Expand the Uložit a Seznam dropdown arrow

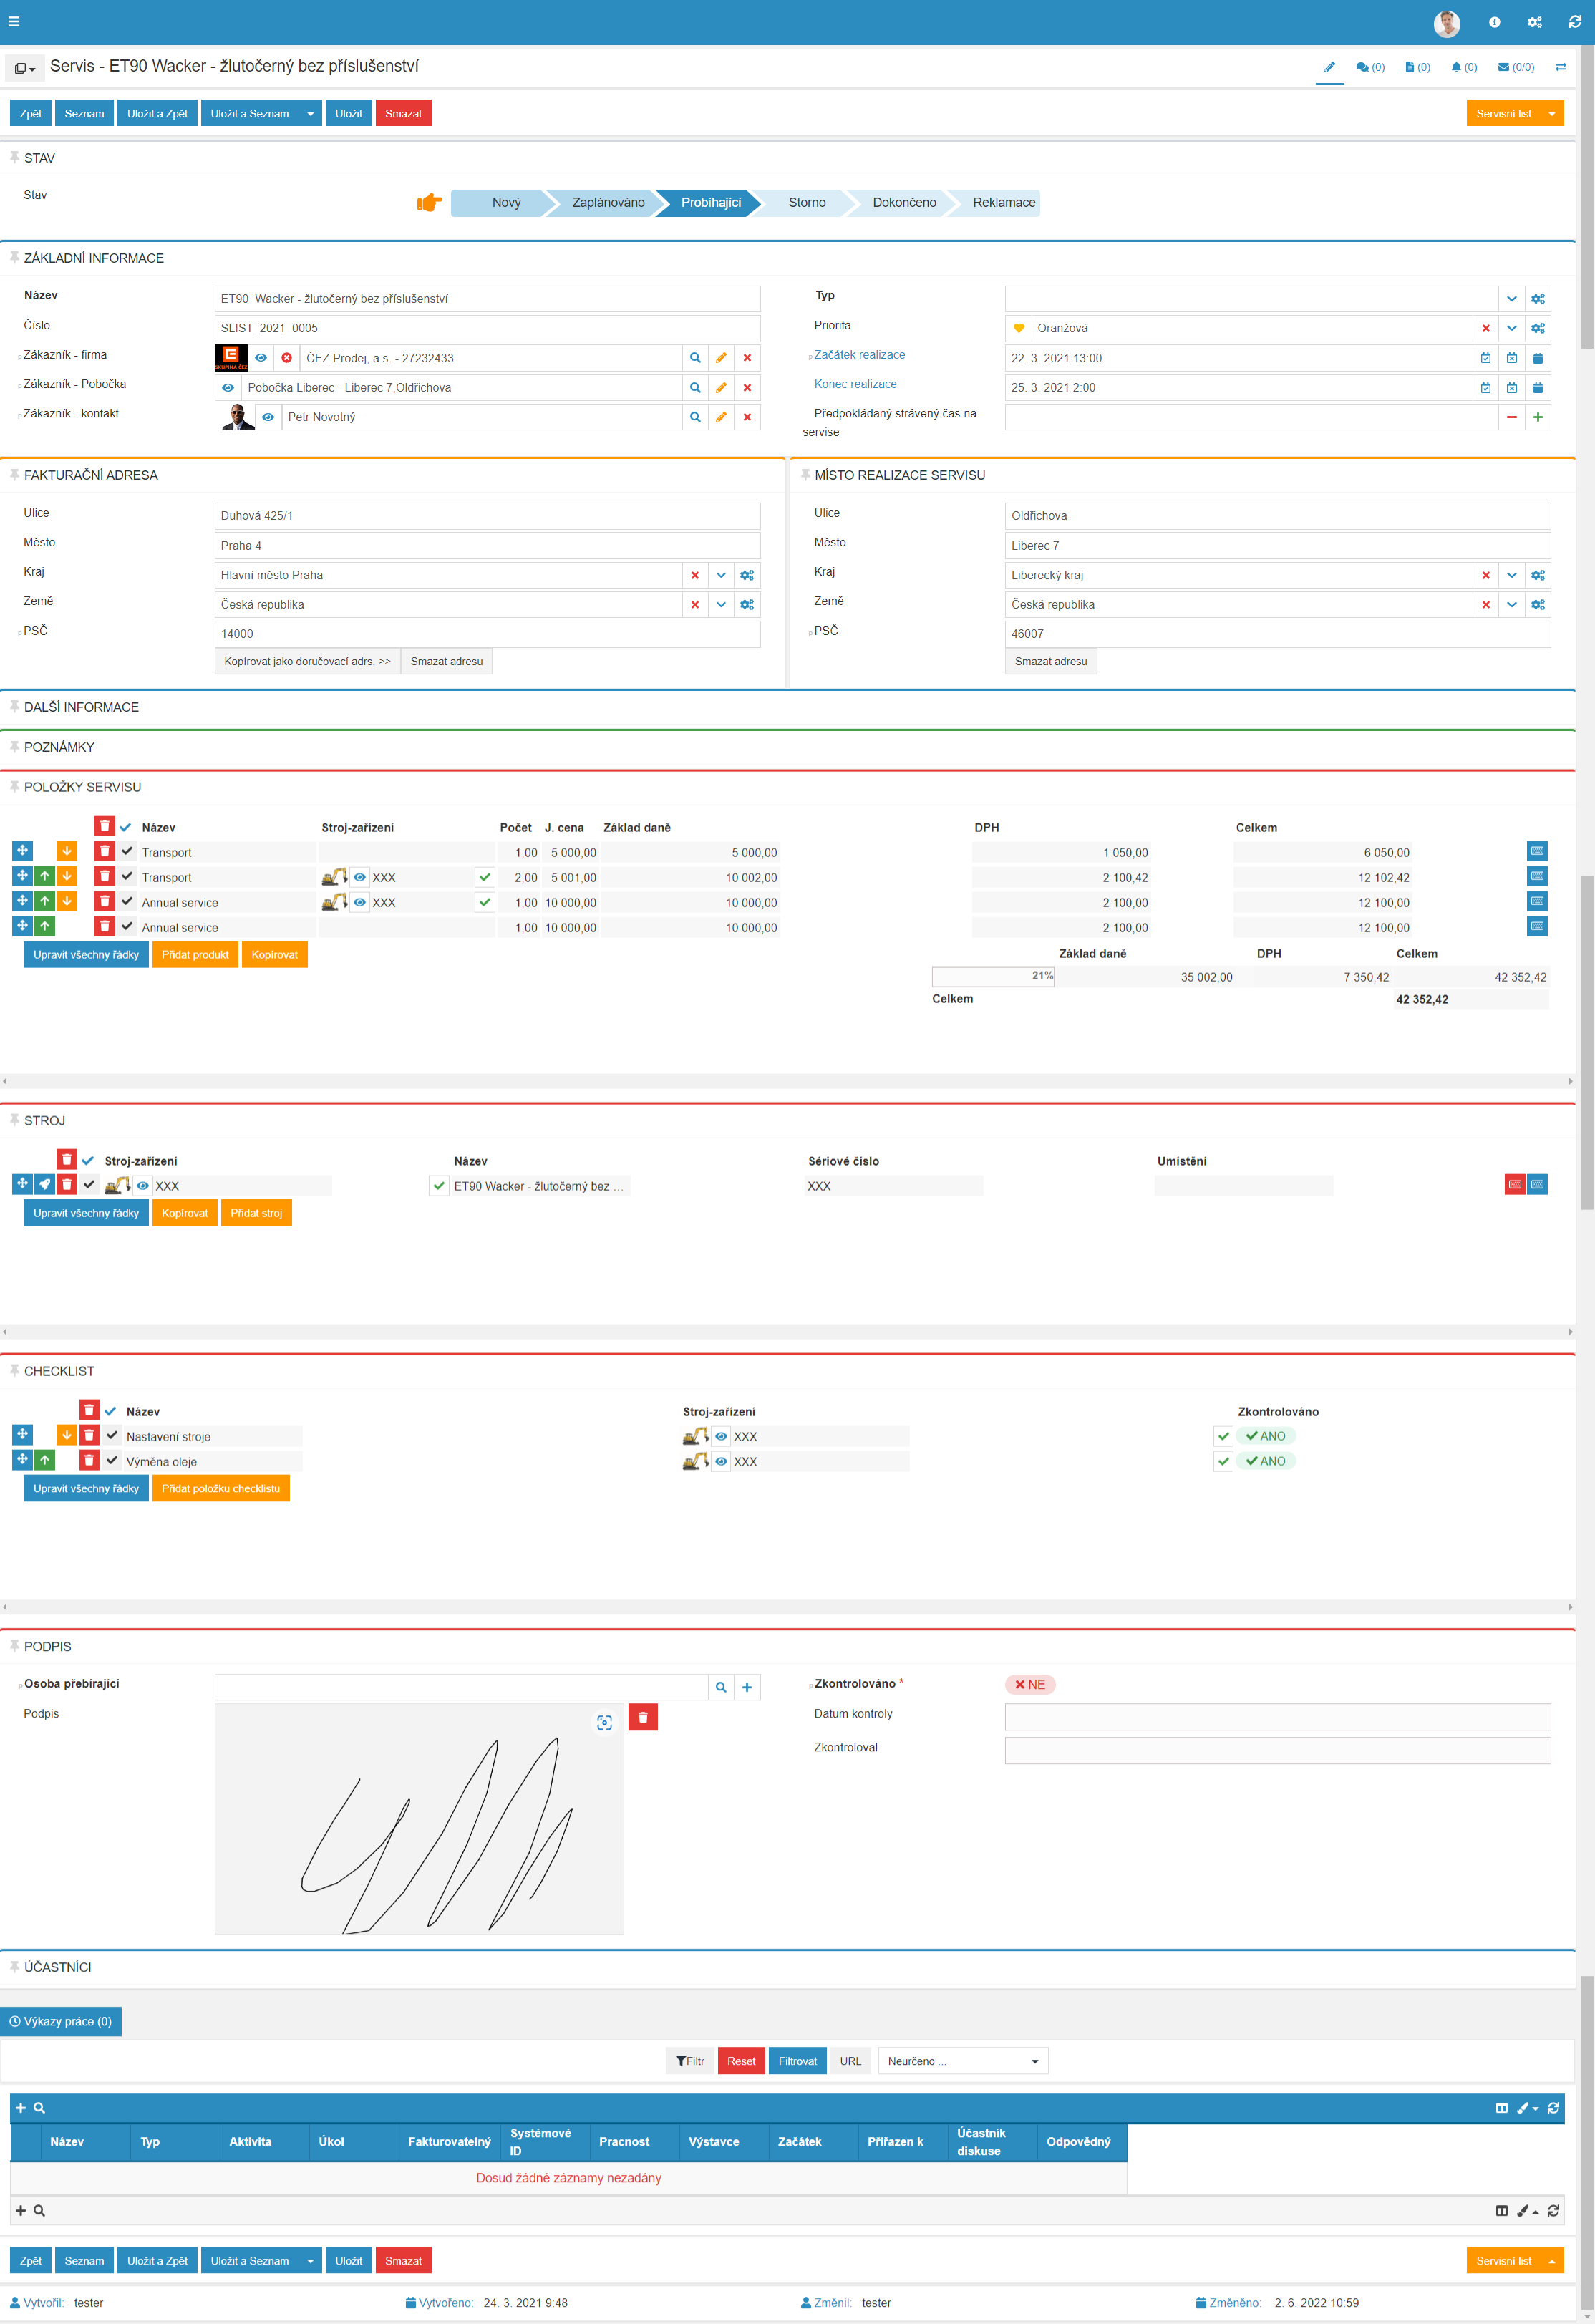tap(311, 114)
